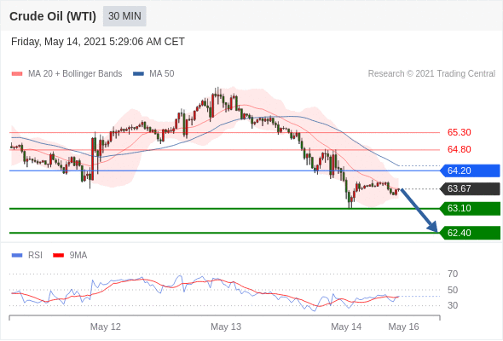This screenshot has height=341, width=503.
Task: Click the 30 MIN timeframe button
Action: pos(124,16)
